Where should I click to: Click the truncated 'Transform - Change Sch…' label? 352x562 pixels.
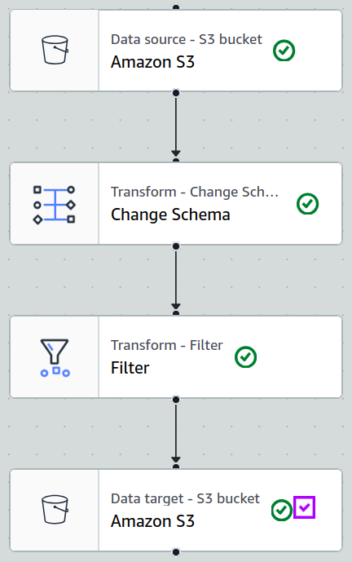(195, 192)
